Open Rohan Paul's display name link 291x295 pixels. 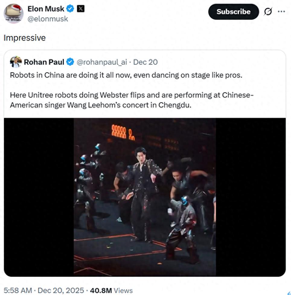44,62
